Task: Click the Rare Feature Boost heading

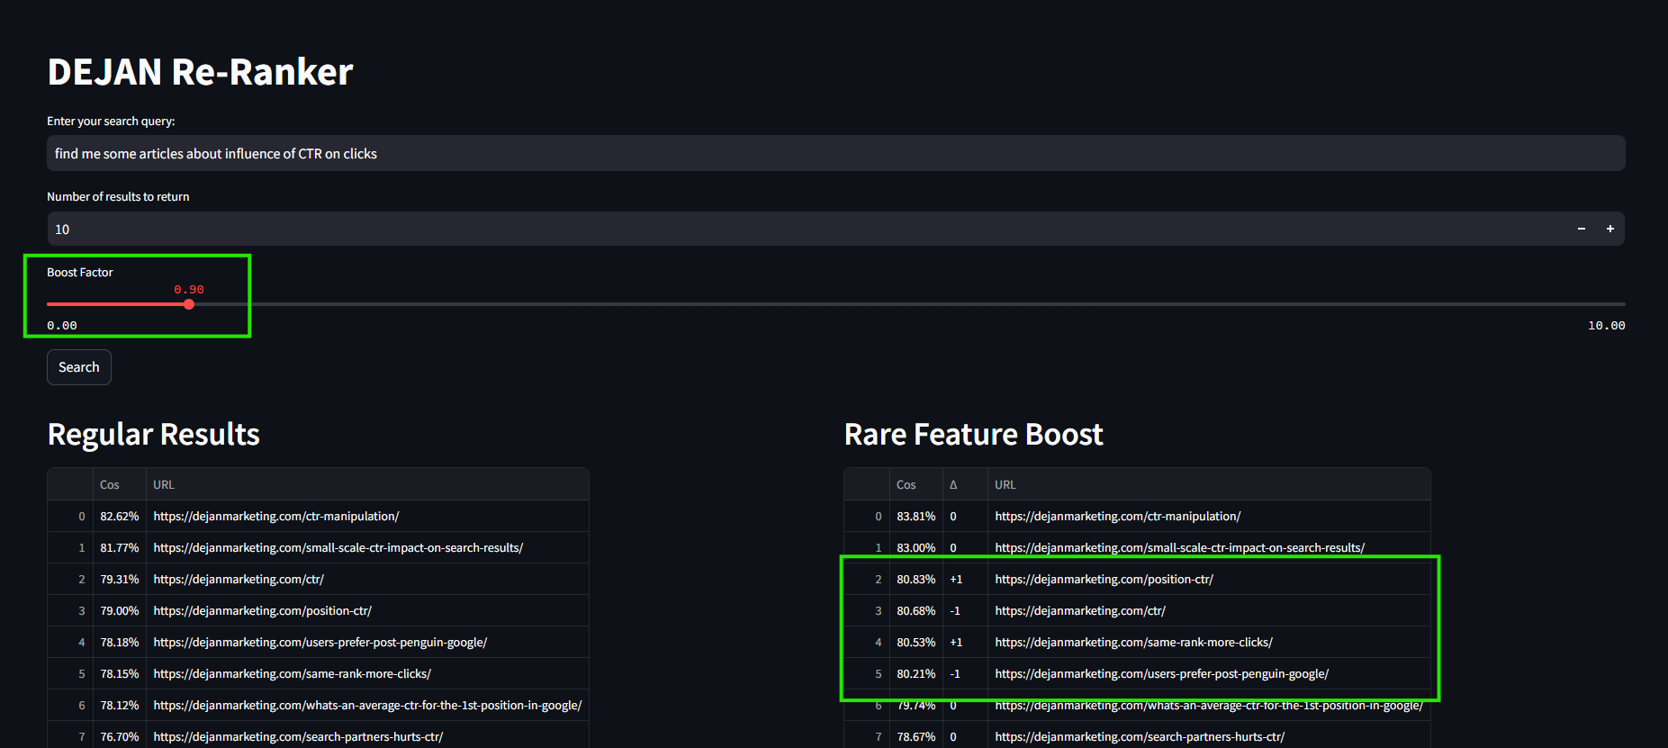Action: click(974, 435)
